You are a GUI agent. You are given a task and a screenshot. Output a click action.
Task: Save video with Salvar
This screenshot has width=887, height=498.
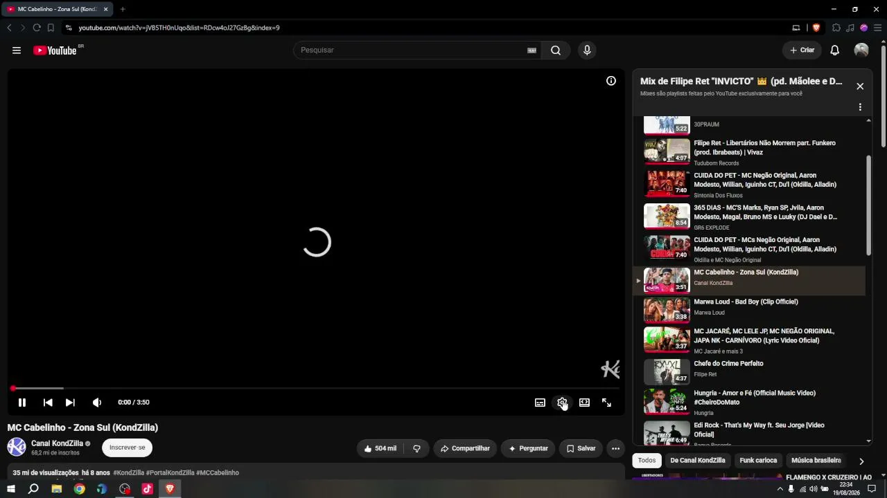coord(581,448)
